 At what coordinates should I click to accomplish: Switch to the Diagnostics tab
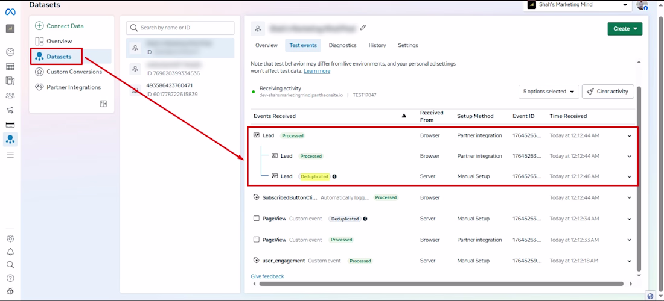[x=343, y=45]
